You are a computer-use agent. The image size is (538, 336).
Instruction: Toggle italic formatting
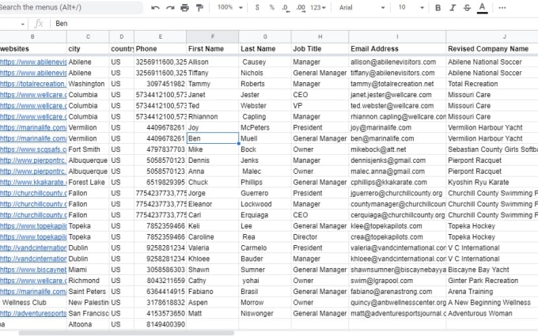point(453,7)
